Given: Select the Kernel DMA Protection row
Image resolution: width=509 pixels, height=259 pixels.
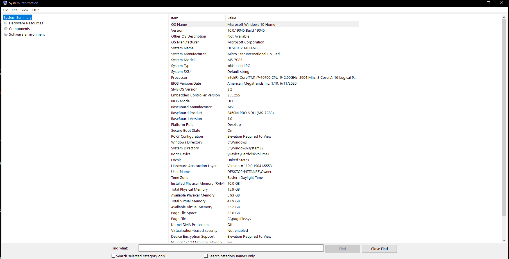Looking at the screenshot, I should pos(265,225).
